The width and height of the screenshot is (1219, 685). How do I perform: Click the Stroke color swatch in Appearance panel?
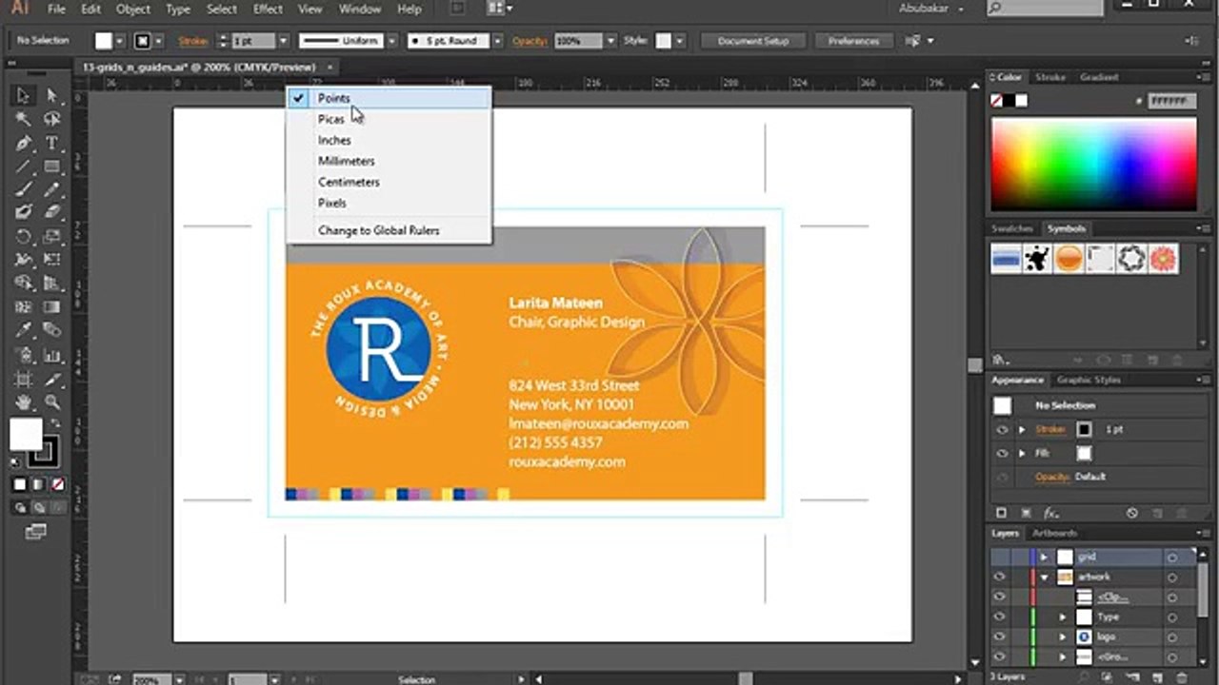1084,429
